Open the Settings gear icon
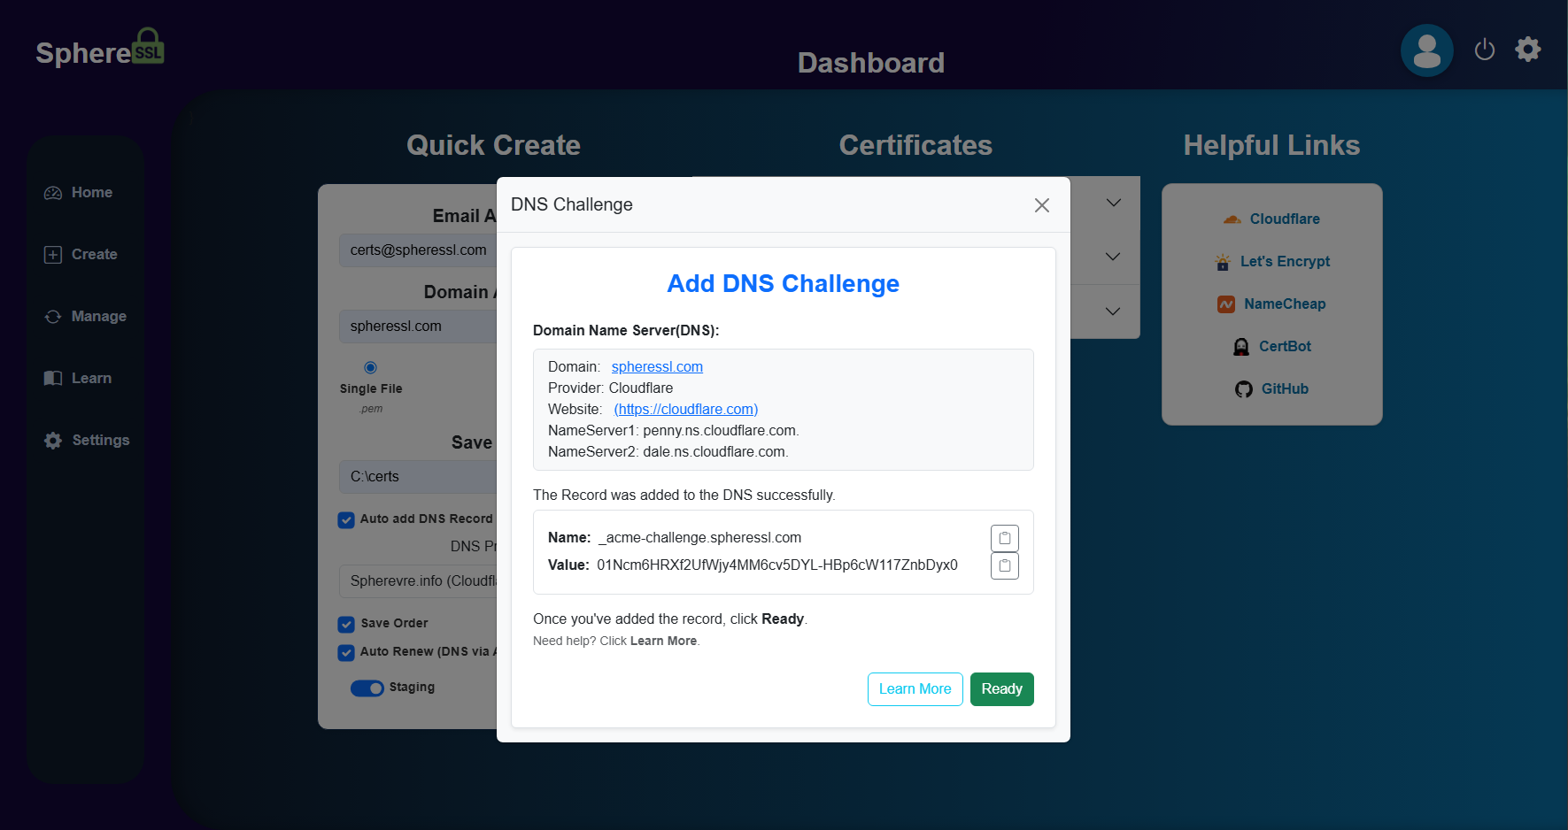Image resolution: width=1568 pixels, height=830 pixels. (x=1528, y=49)
